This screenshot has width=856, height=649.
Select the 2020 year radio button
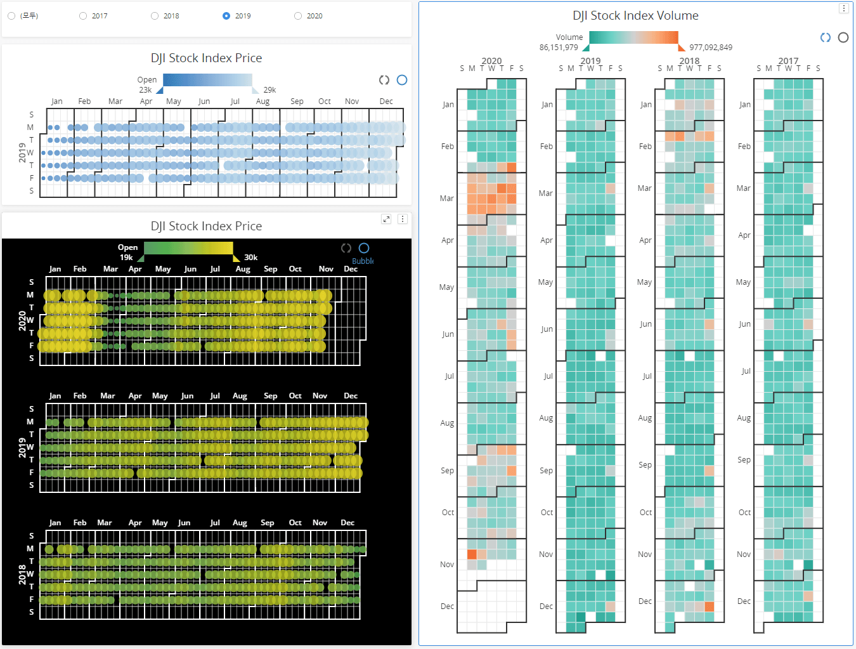coord(298,16)
